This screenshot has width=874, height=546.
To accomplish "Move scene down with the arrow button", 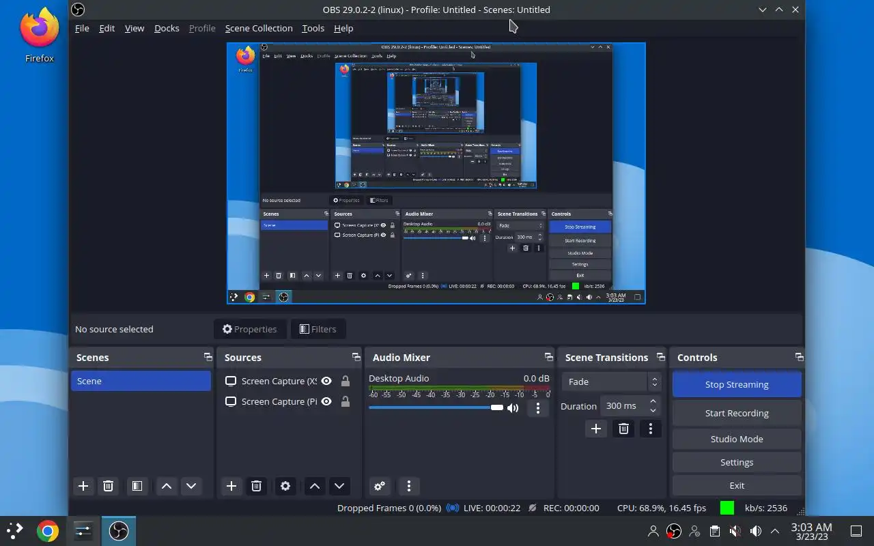I will (x=191, y=486).
